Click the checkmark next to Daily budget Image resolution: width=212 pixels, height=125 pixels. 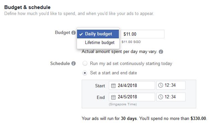81,34
